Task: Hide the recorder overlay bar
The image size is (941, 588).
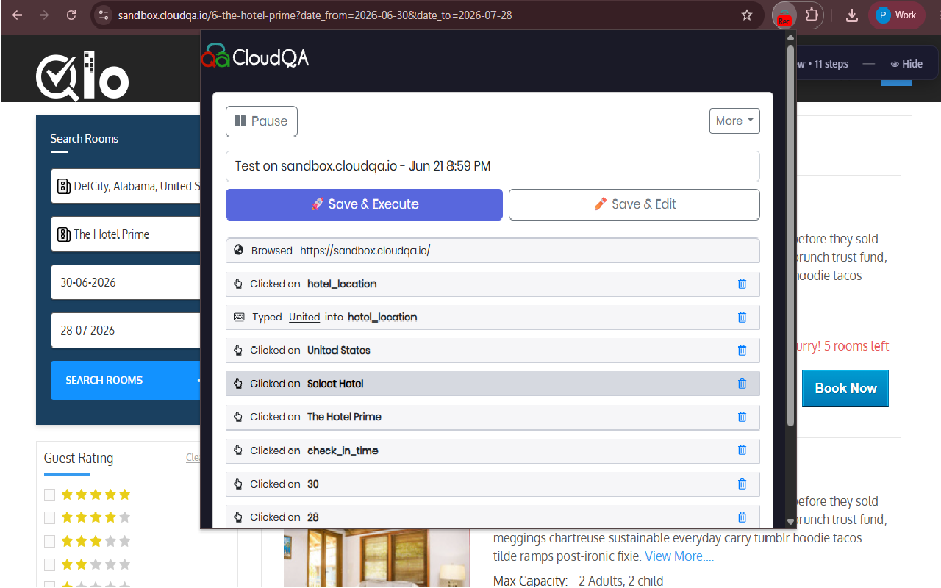Action: 906,64
